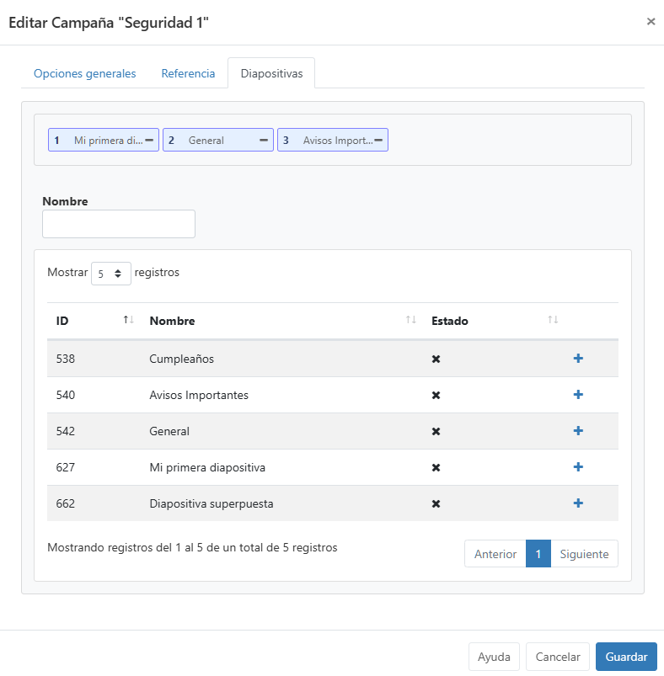
Task: Add Cumpleaños slide with plus icon
Action: (x=578, y=359)
